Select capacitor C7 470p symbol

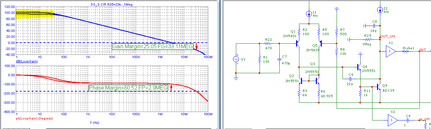pyautogui.click(x=279, y=59)
